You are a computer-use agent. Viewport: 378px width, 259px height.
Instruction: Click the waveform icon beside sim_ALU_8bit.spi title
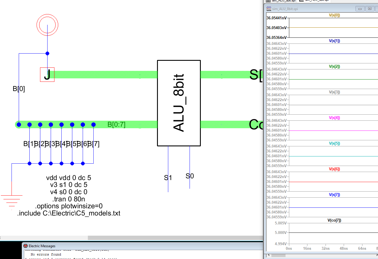click(269, 9)
